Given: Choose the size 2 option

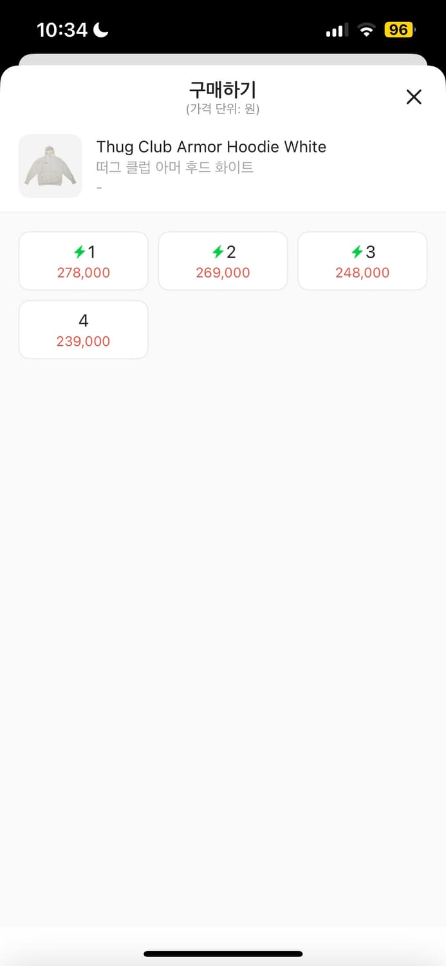Looking at the screenshot, I should coord(223,261).
